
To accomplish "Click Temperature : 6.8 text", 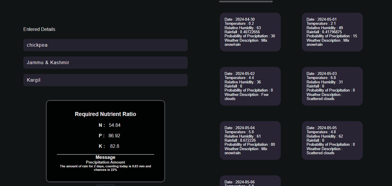I will coord(321,78).
